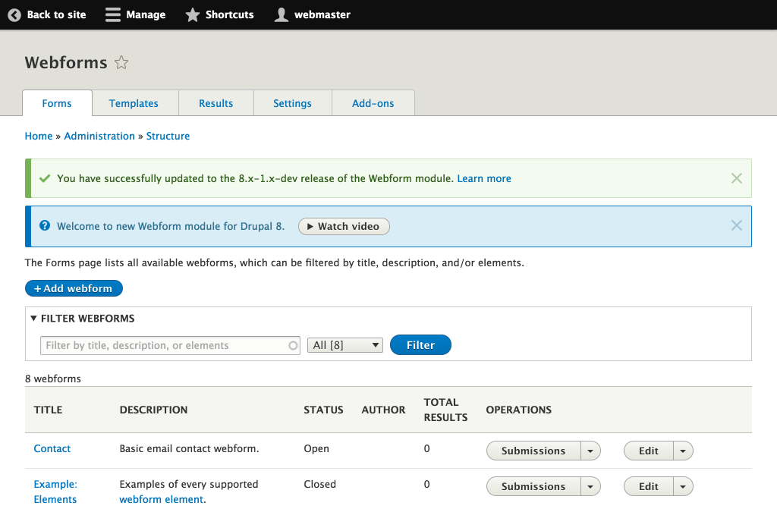Image resolution: width=777 pixels, height=509 pixels.
Task: Click the blue Filter button
Action: (420, 345)
